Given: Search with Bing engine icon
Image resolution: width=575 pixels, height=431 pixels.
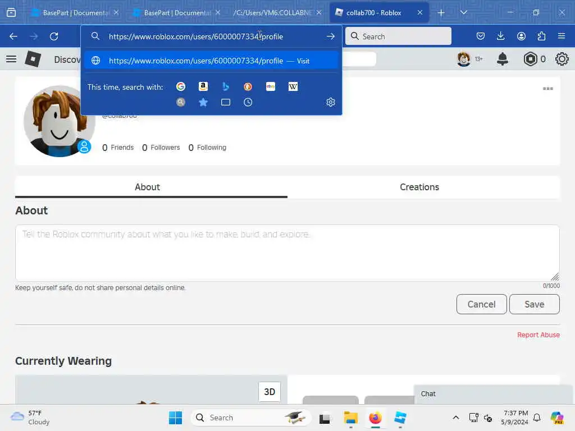Looking at the screenshot, I should coord(226,86).
